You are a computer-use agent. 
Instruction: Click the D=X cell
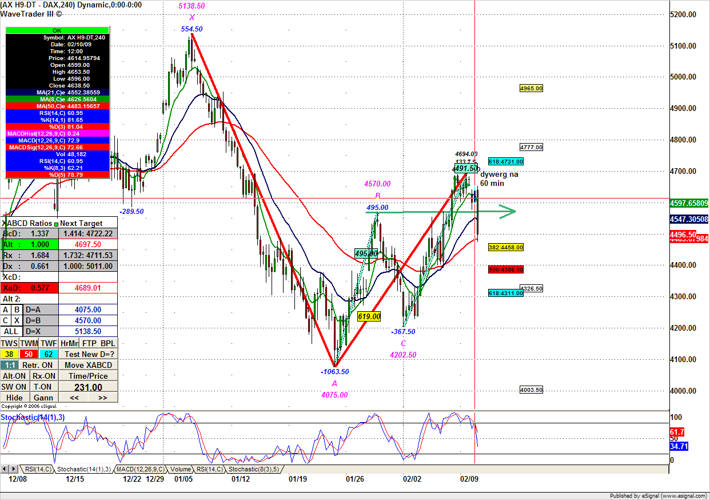(41, 331)
